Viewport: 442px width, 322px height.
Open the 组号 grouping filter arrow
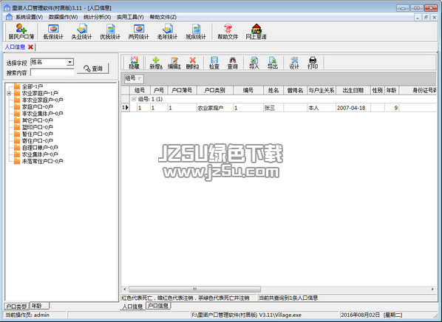(x=140, y=78)
